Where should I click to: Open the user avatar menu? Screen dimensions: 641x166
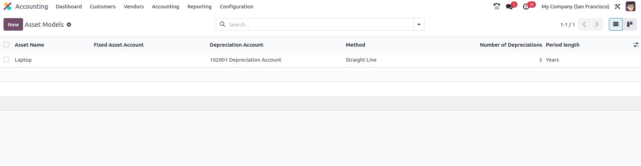[x=630, y=6]
